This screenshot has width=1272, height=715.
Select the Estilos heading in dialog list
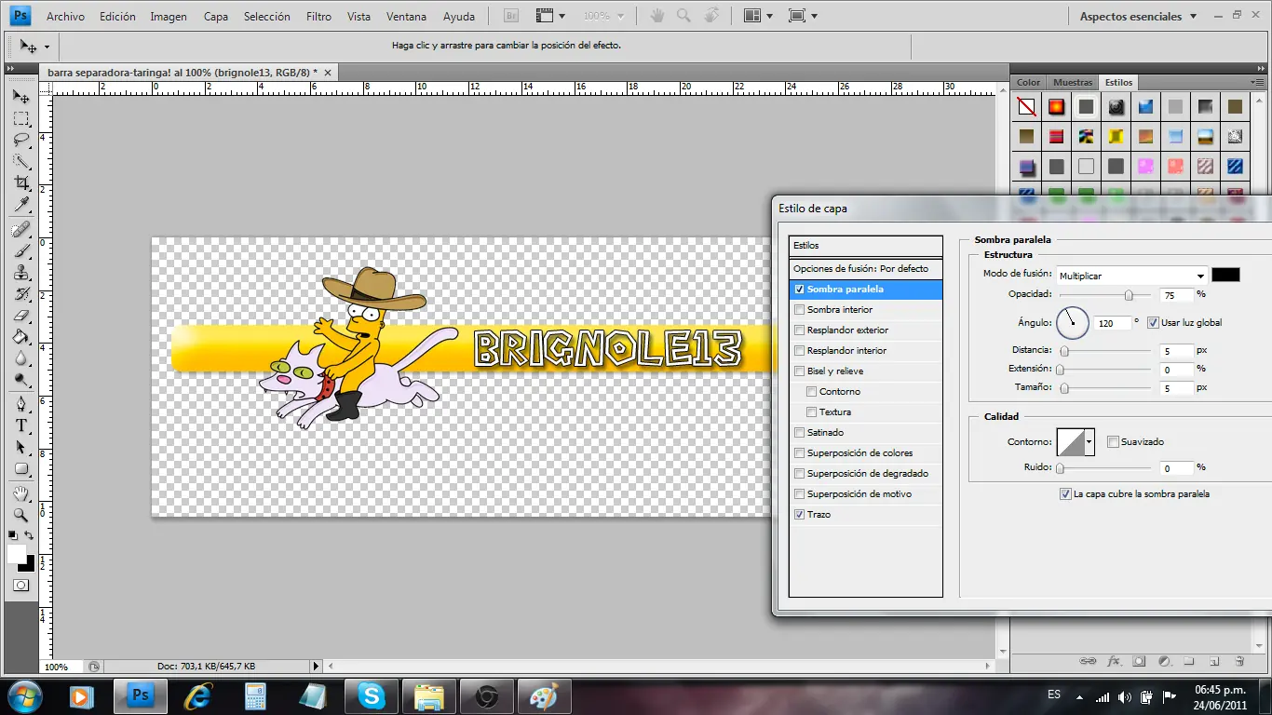pos(865,246)
